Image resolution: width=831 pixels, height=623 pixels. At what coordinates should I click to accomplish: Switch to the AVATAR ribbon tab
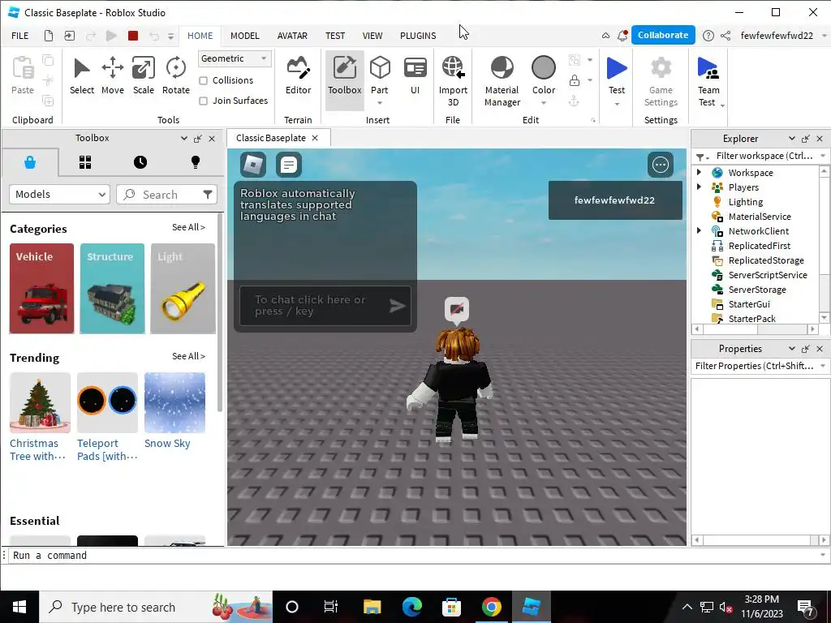pyautogui.click(x=292, y=36)
